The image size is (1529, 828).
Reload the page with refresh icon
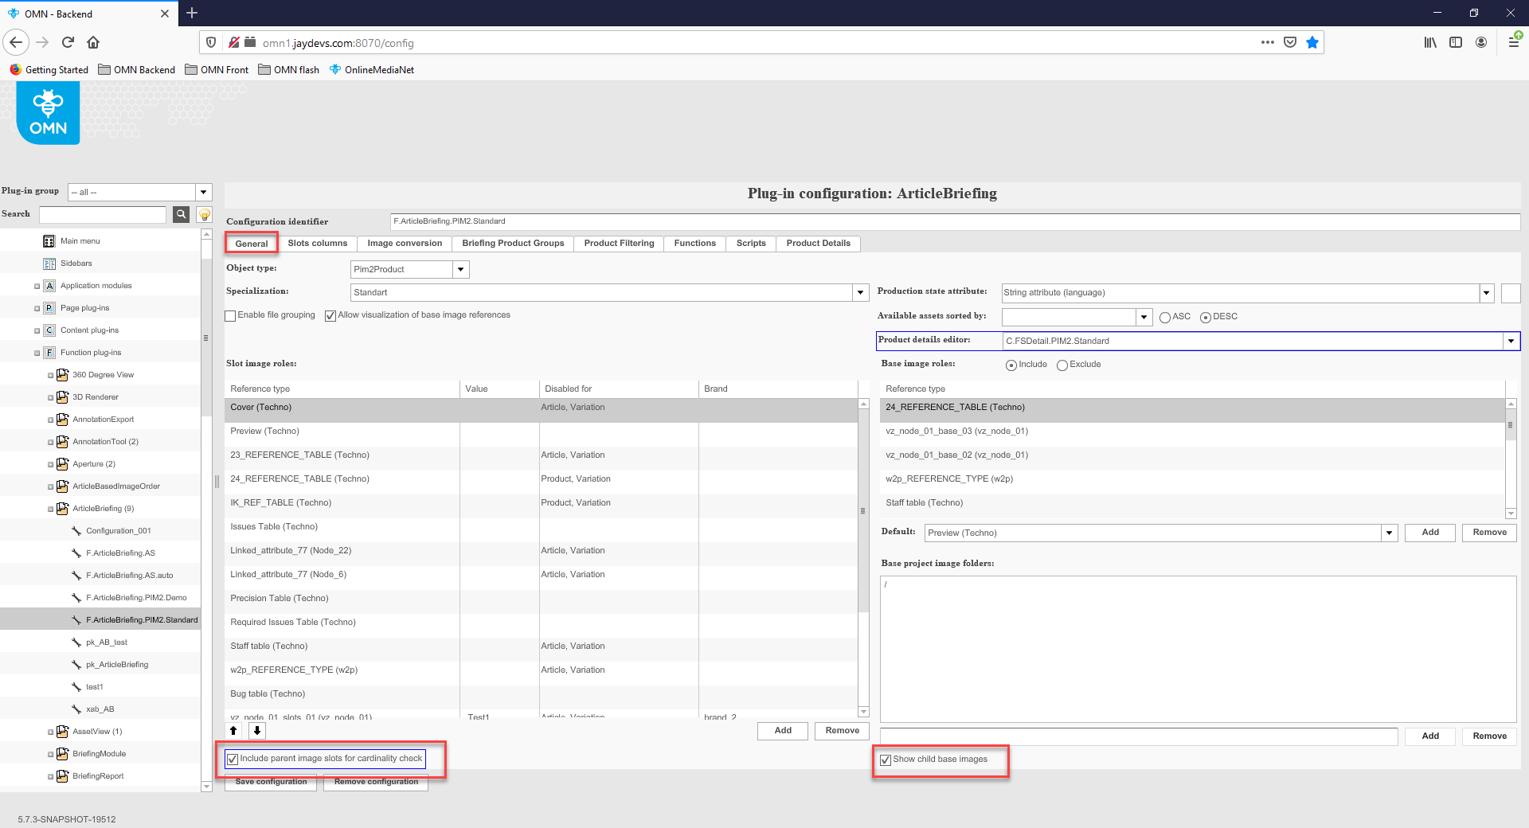pyautogui.click(x=68, y=42)
